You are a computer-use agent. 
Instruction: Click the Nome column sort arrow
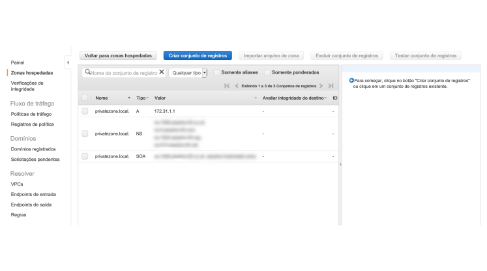point(128,98)
